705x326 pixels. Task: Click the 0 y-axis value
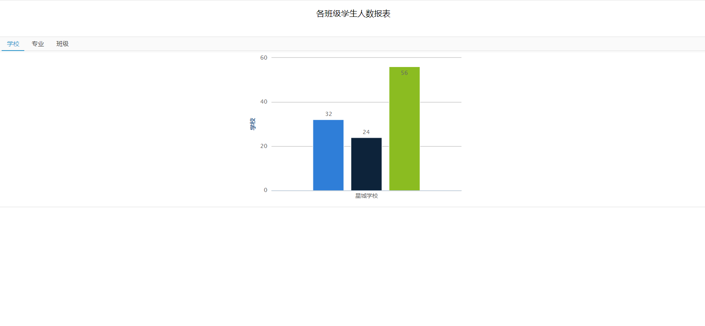click(266, 190)
